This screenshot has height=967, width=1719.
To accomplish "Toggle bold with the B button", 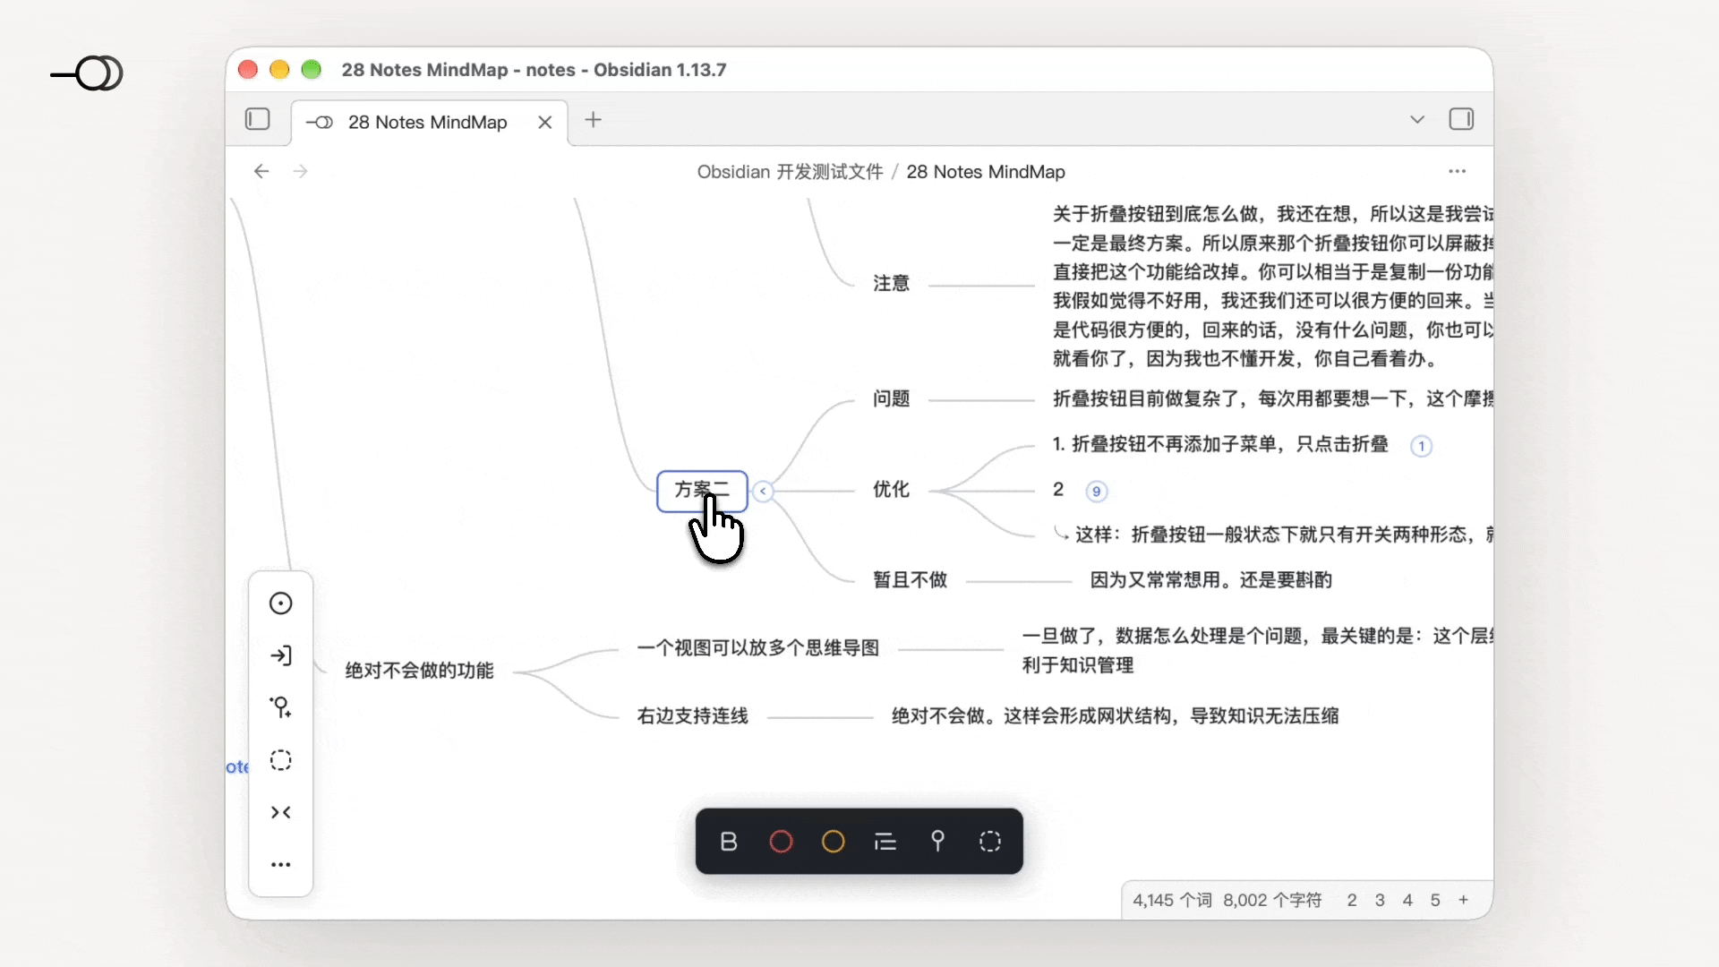I will coord(729,842).
